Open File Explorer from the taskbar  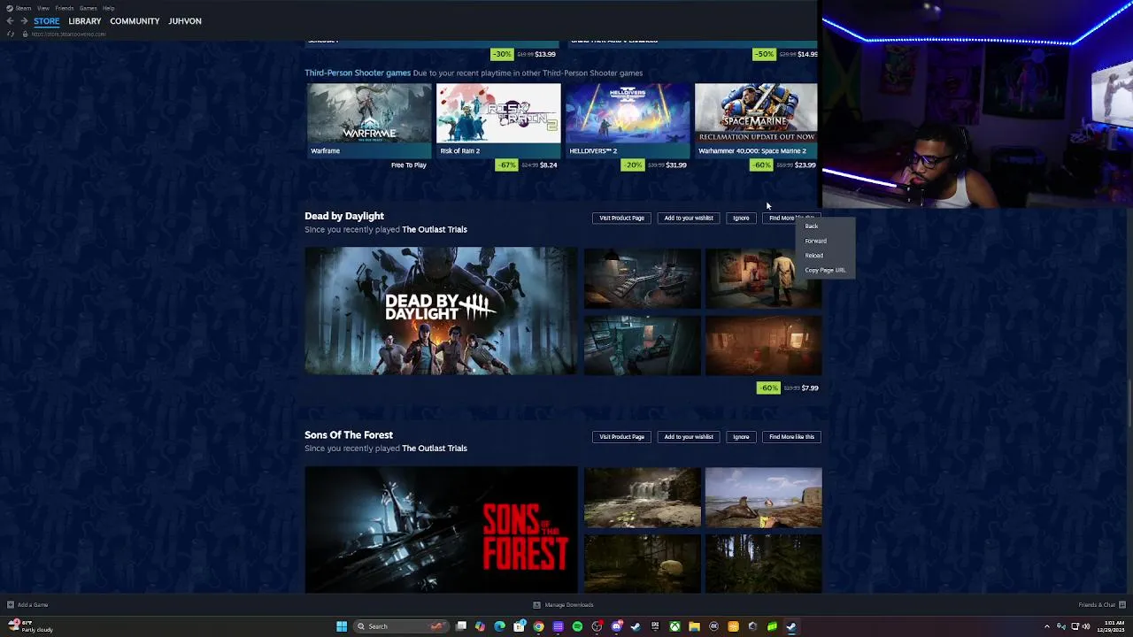694,626
